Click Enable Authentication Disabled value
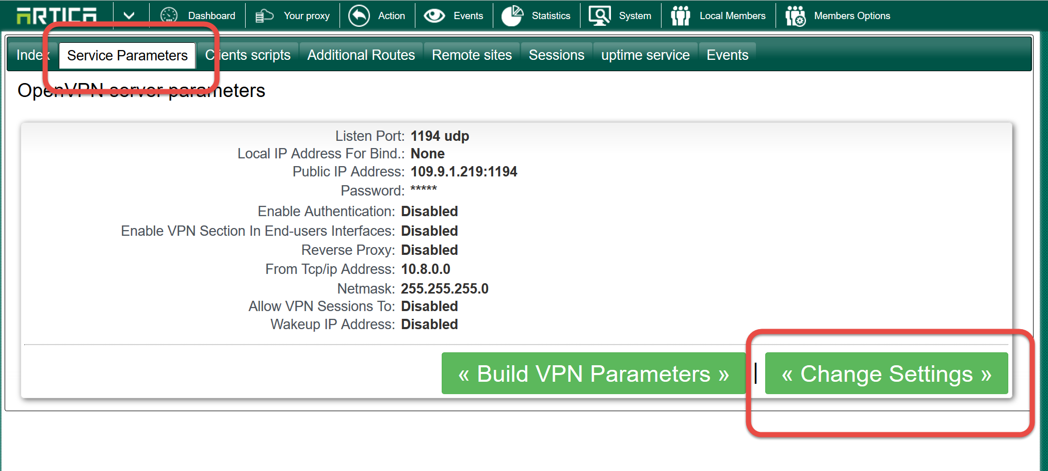1048x471 pixels. [x=429, y=212]
